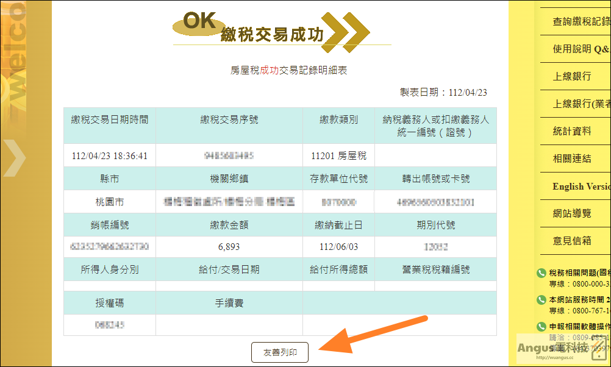
Task: Switch to the English Version
Action: point(581,186)
